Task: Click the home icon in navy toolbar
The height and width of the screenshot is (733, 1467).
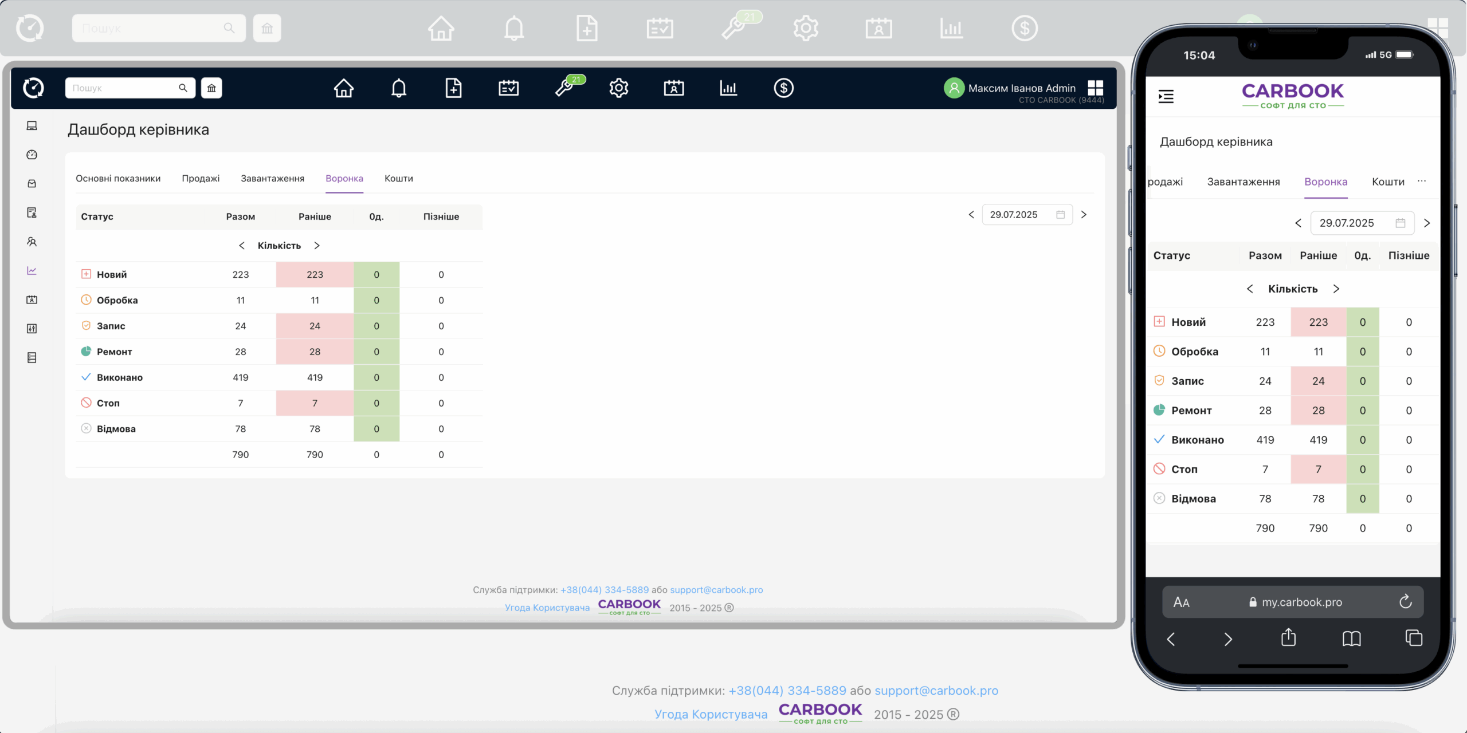Action: pyautogui.click(x=344, y=88)
